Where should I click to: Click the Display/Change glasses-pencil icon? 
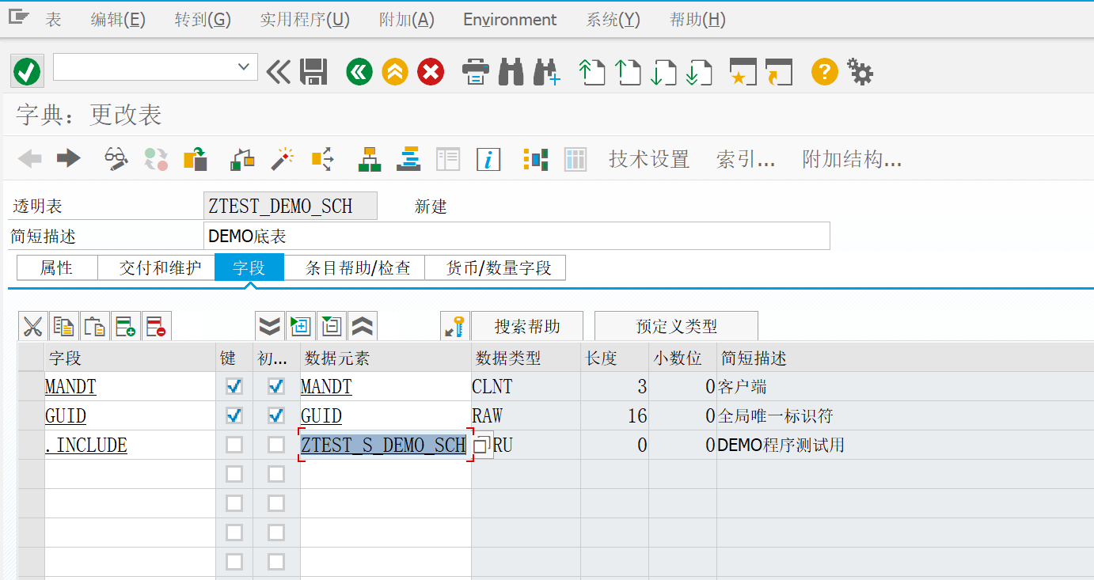[x=116, y=159]
